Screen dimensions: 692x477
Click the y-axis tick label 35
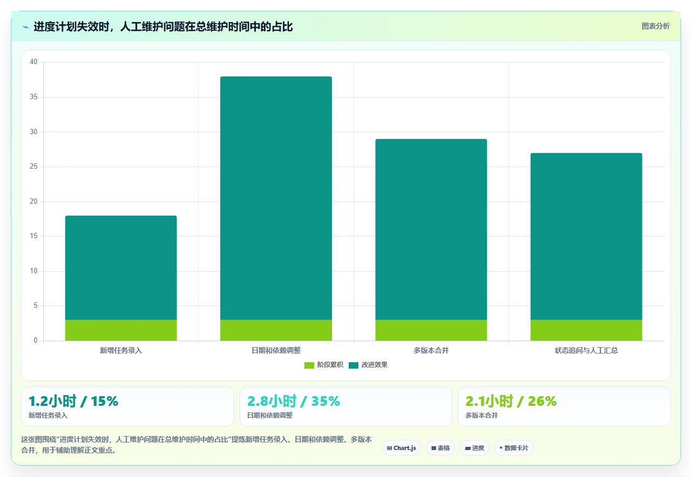33,97
